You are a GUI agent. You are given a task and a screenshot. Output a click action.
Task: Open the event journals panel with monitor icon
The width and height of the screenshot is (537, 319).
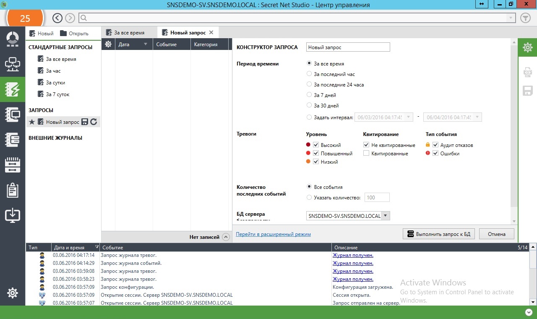13,114
